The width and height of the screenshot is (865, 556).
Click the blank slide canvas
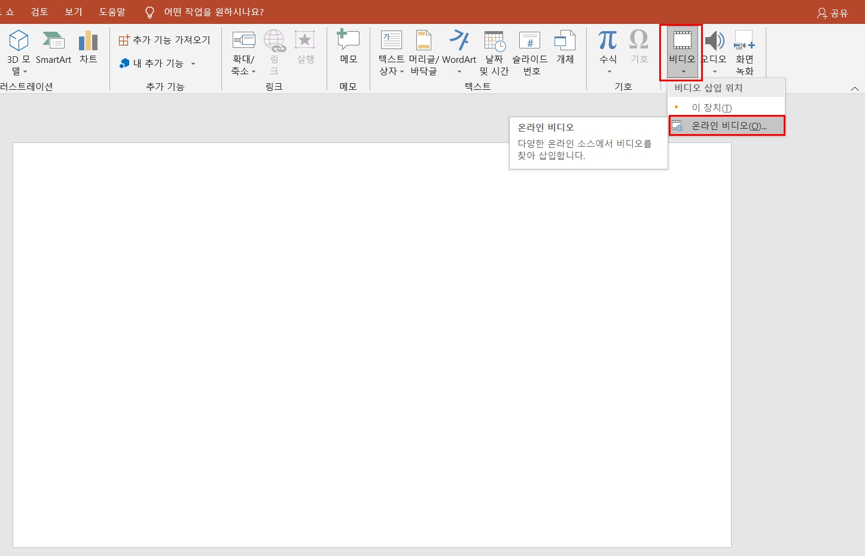click(x=372, y=345)
